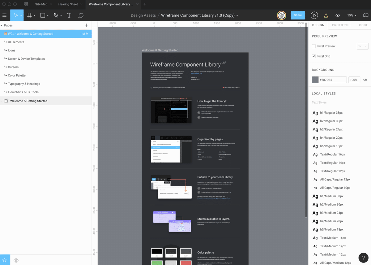Select the WCL - Welcome & Getting Started page

click(x=46, y=34)
